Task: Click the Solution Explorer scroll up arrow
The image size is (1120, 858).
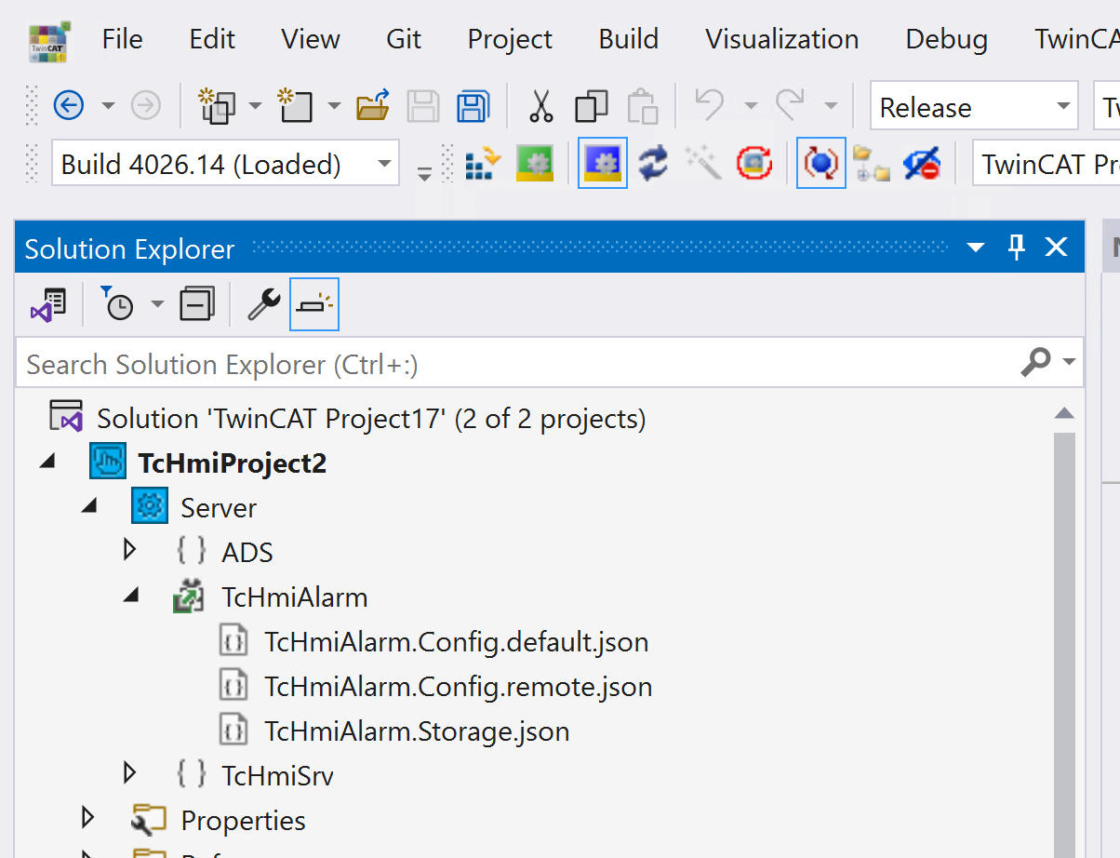Action: (x=1065, y=413)
